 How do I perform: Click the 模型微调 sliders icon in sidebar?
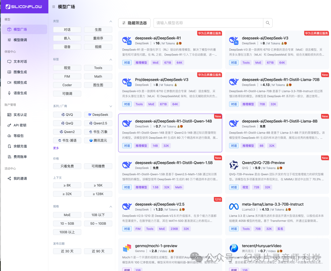(9, 40)
